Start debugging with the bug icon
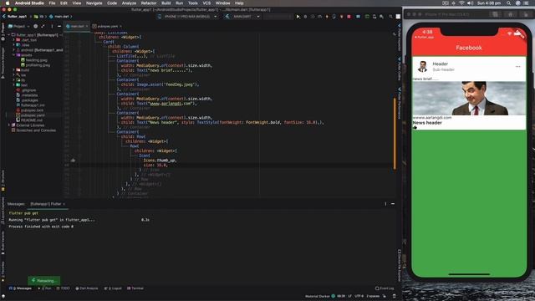 click(305, 17)
